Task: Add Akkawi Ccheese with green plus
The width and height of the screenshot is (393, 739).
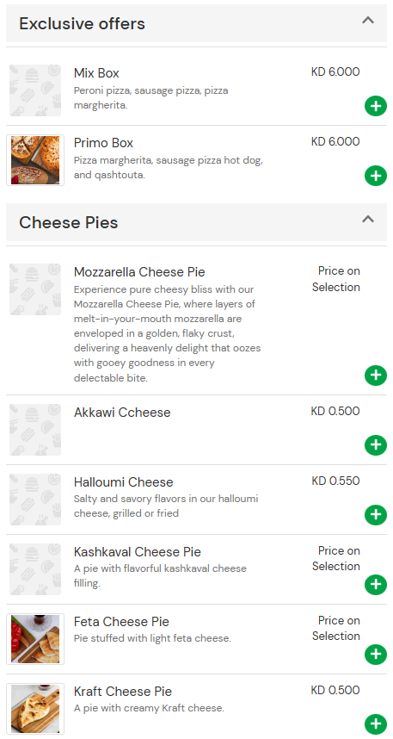Action: [x=376, y=445]
